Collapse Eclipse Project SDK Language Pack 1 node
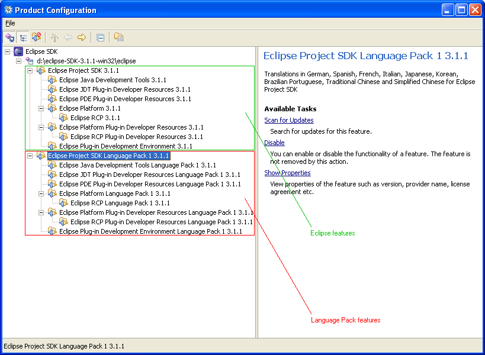This screenshot has width=485, height=355. [30, 156]
